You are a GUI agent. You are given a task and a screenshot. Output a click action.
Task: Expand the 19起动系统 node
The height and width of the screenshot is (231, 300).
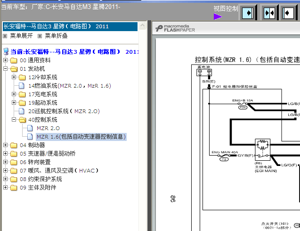14,102
